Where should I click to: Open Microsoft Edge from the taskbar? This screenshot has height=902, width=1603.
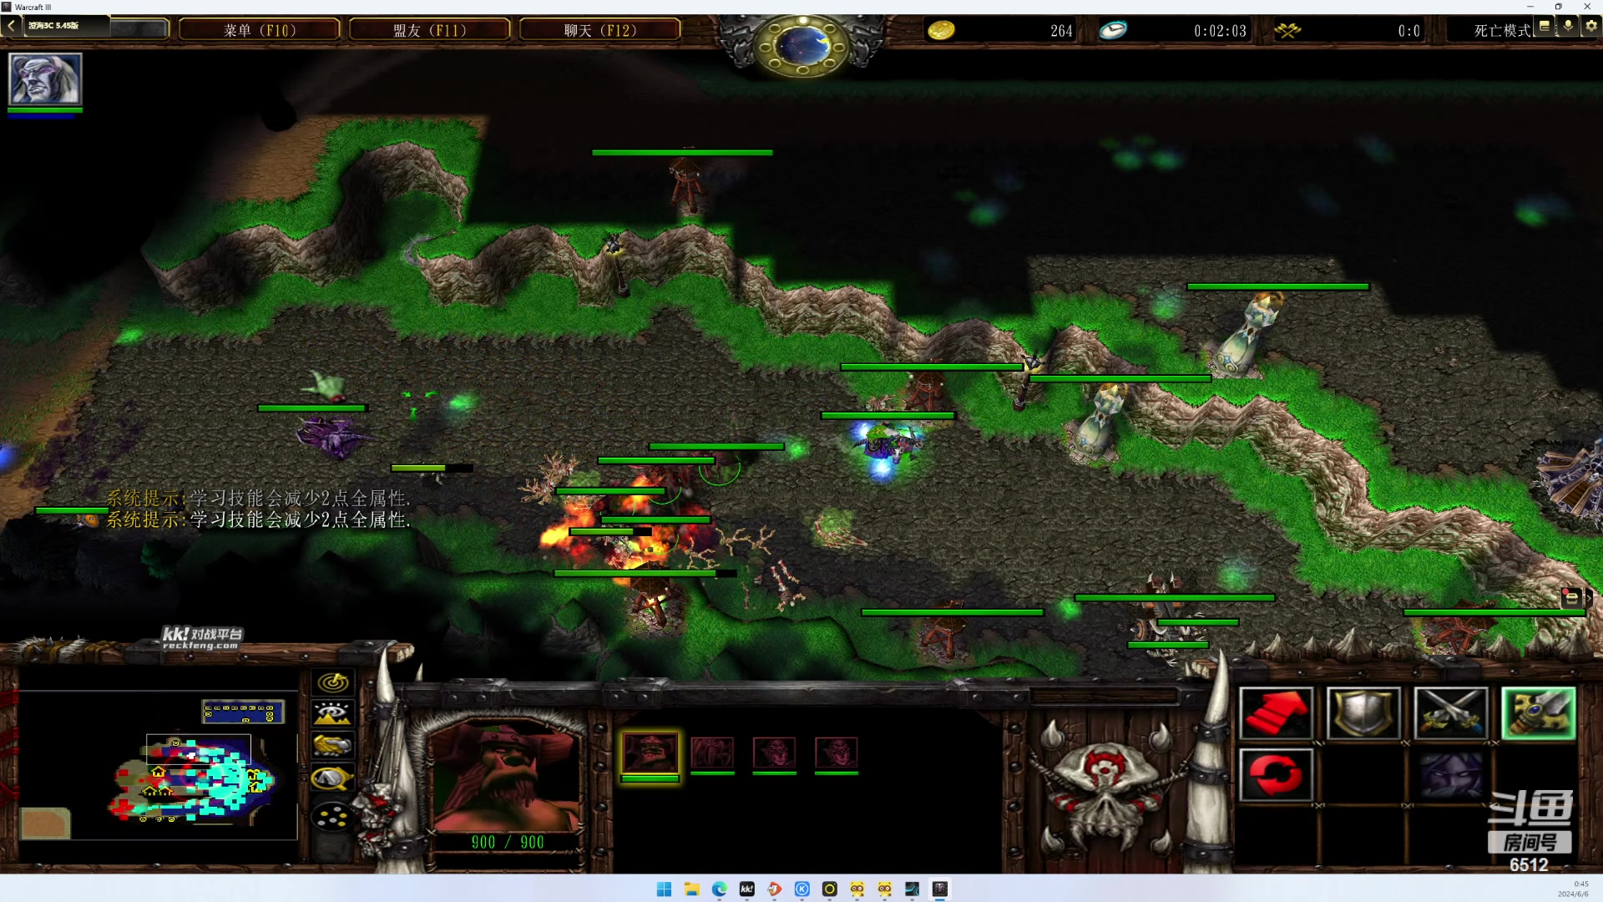720,889
